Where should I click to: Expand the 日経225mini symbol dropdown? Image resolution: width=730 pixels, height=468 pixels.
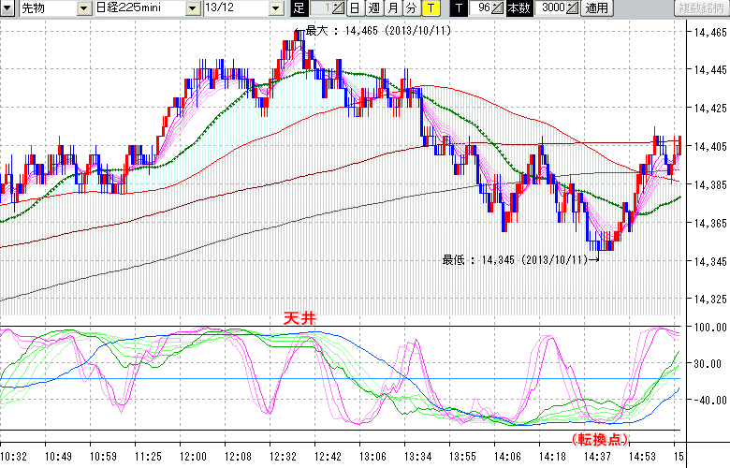coord(192,8)
